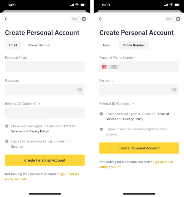Switch to Phone Number tab on left screen
The image size is (184, 197).
tap(39, 45)
